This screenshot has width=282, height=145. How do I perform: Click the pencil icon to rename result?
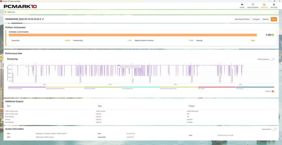point(43,19)
